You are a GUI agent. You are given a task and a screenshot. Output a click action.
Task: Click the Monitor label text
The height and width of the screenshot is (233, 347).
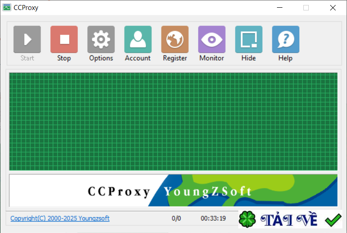(211, 58)
